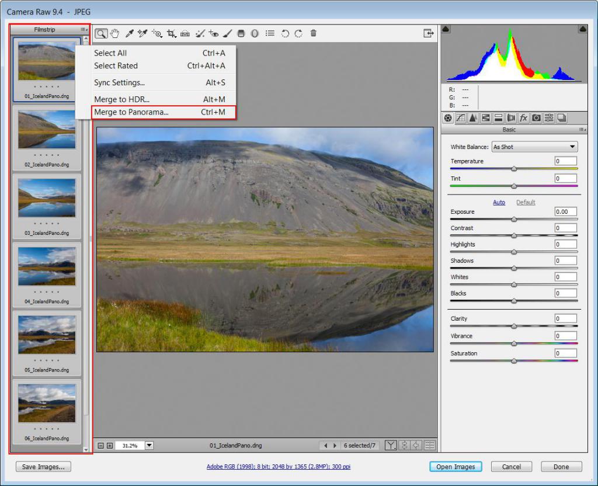The image size is (598, 486).
Task: Select the Crop tool
Action: [171, 33]
